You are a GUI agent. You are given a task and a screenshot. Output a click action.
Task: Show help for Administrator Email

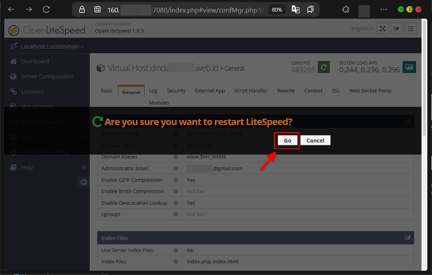pyautogui.click(x=176, y=168)
